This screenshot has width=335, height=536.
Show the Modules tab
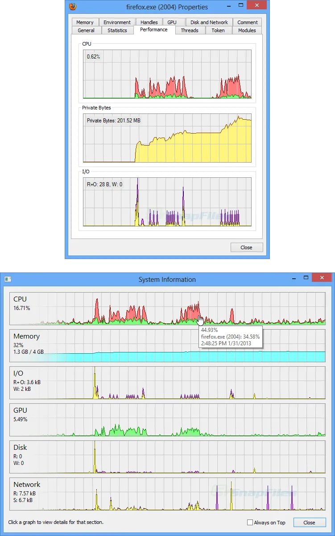pyautogui.click(x=247, y=30)
